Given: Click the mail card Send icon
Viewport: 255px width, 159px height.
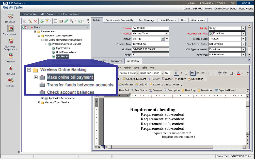Looking at the screenshot, I should 80,21.
